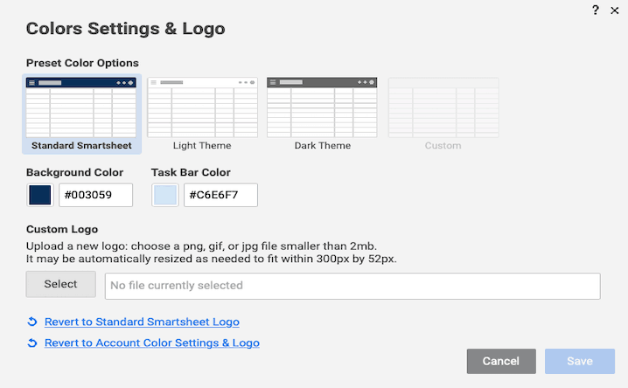Close the Colors Settings & Logo dialog
Image resolution: width=628 pixels, height=388 pixels.
pos(615,10)
